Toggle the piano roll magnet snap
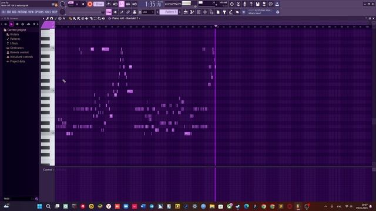This screenshot has height=211, width=376. coord(52,18)
